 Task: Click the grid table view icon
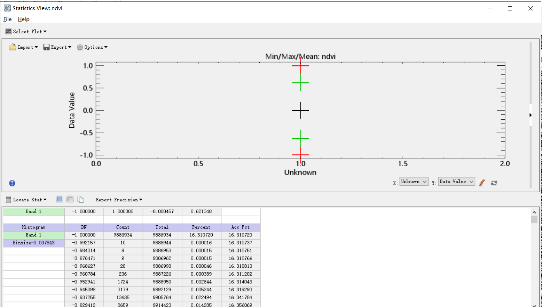click(x=70, y=199)
